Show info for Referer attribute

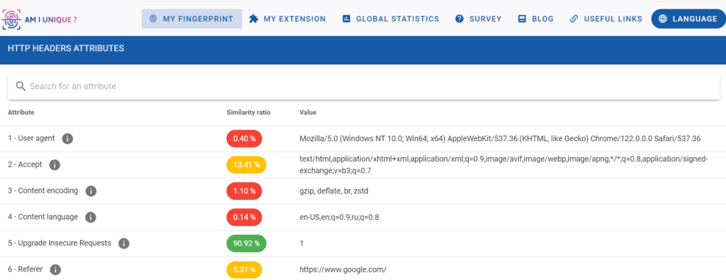55,269
